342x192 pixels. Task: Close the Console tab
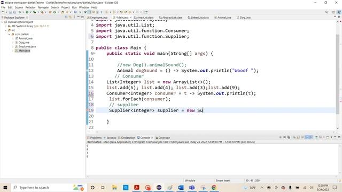pyautogui.click(x=152, y=138)
